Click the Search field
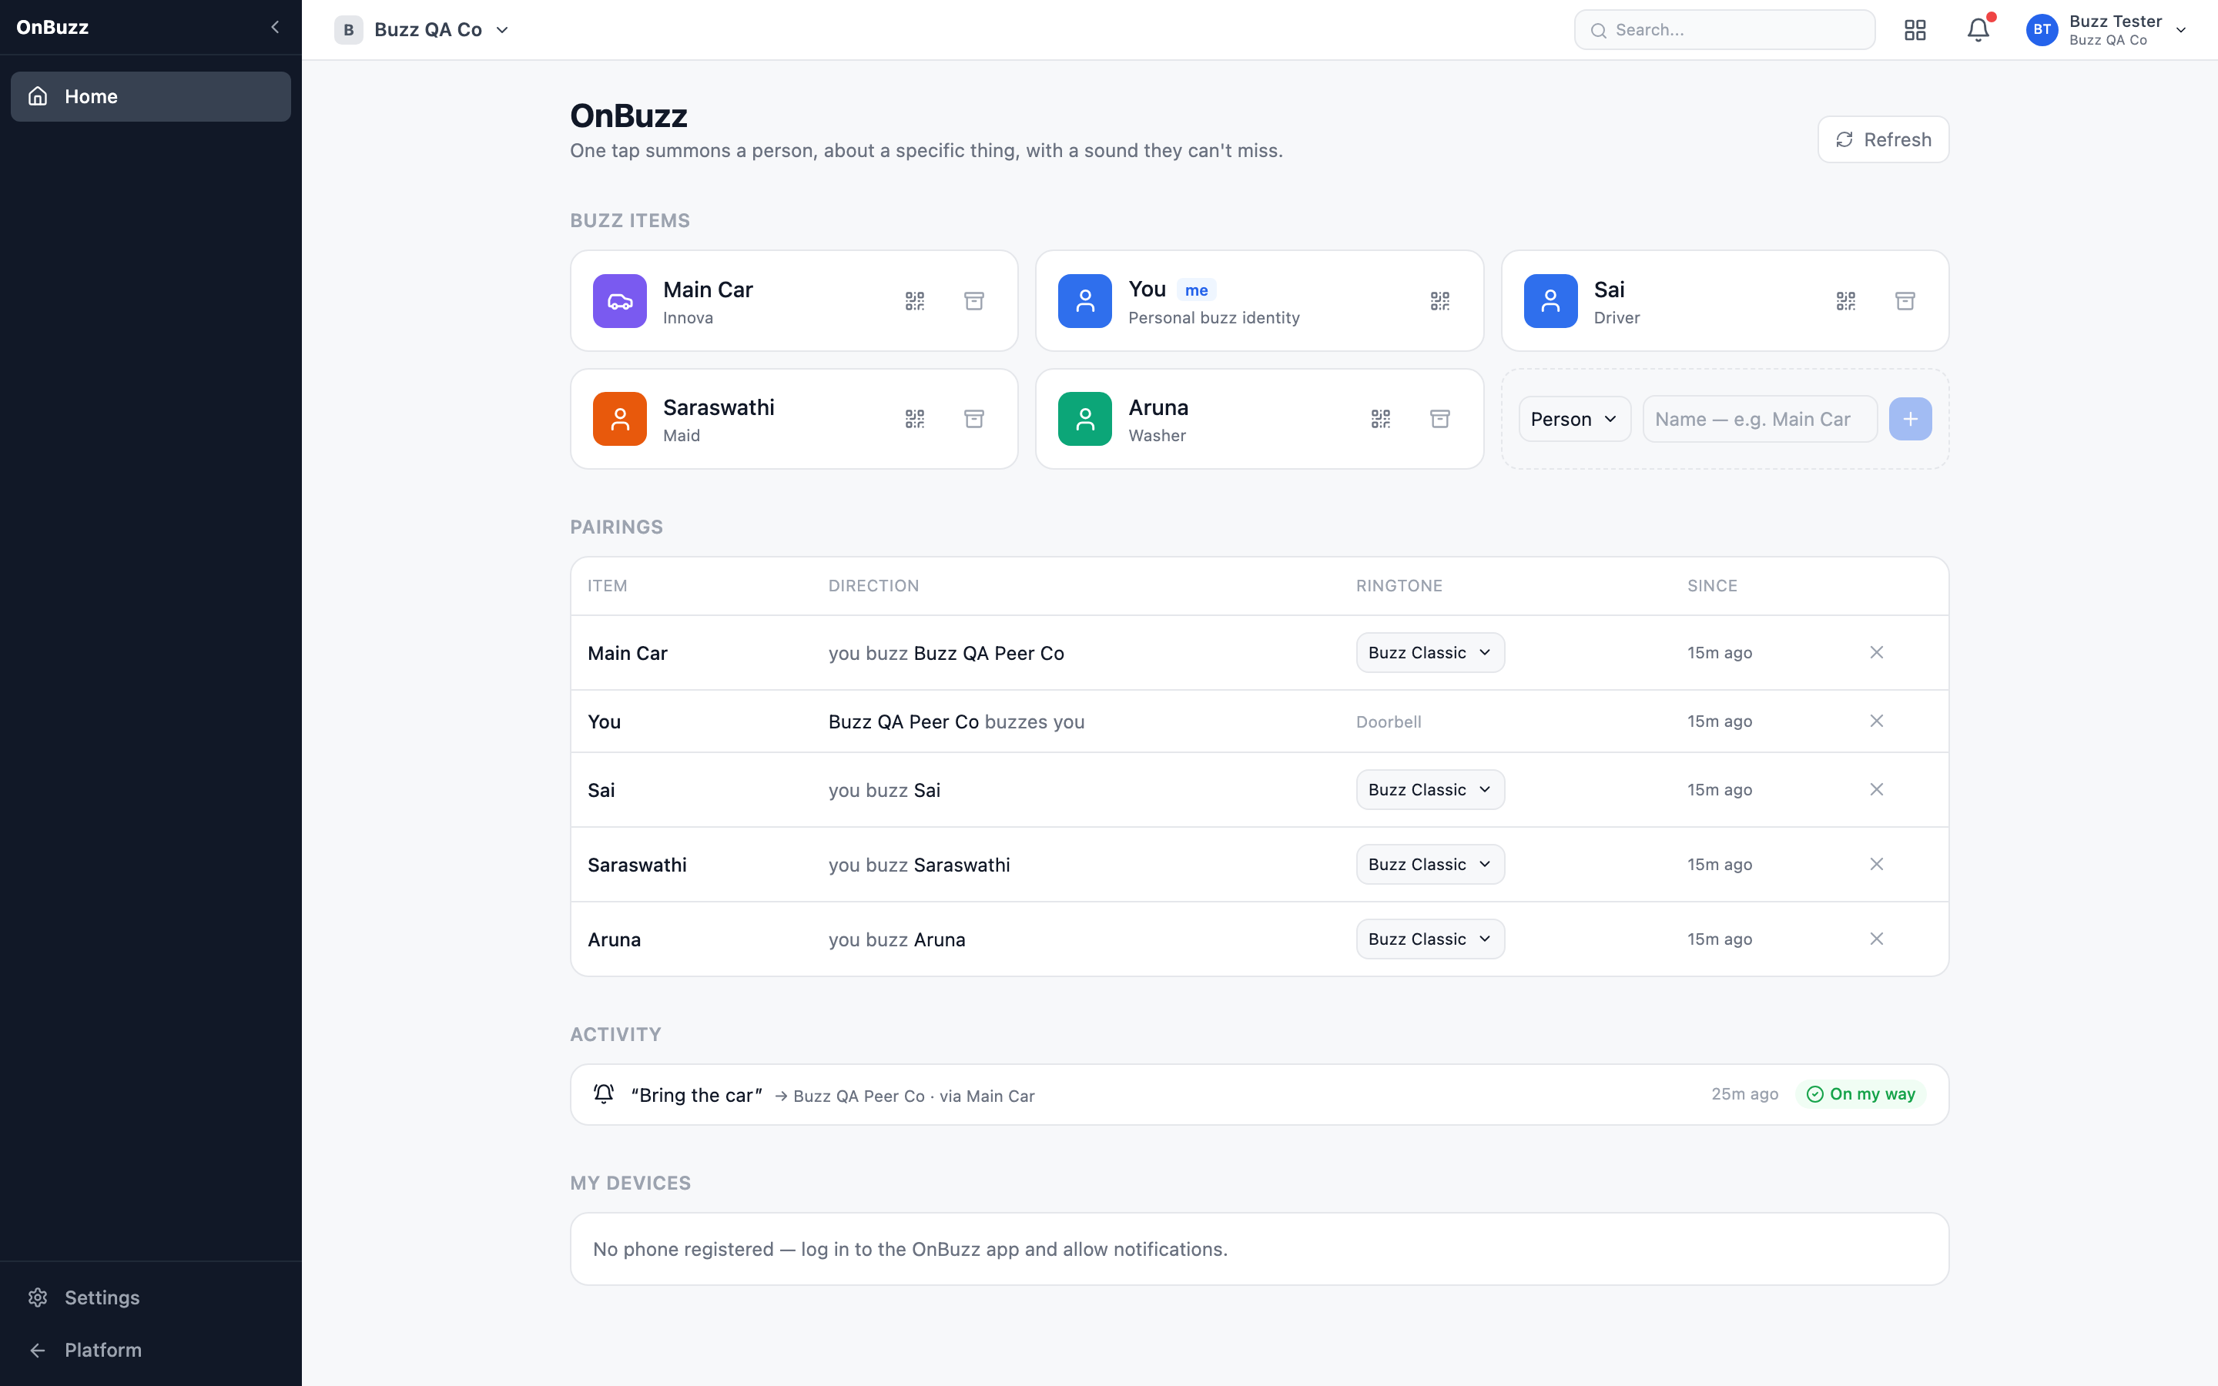Screen dimensions: 2218x1386 [1724, 29]
